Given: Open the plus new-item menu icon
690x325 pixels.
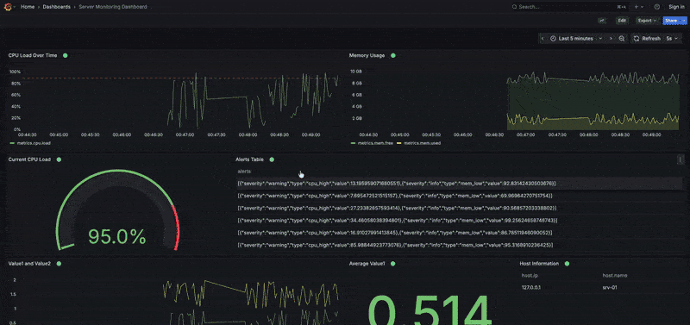Looking at the screenshot, I should [x=636, y=7].
